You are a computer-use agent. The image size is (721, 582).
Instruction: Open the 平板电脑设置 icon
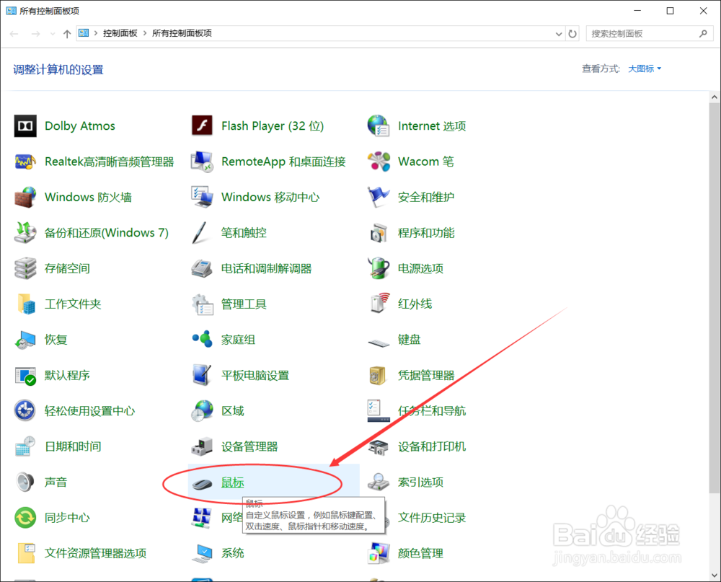click(202, 375)
